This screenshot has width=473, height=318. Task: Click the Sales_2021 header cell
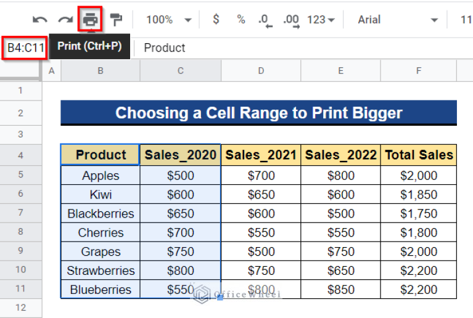coord(261,155)
